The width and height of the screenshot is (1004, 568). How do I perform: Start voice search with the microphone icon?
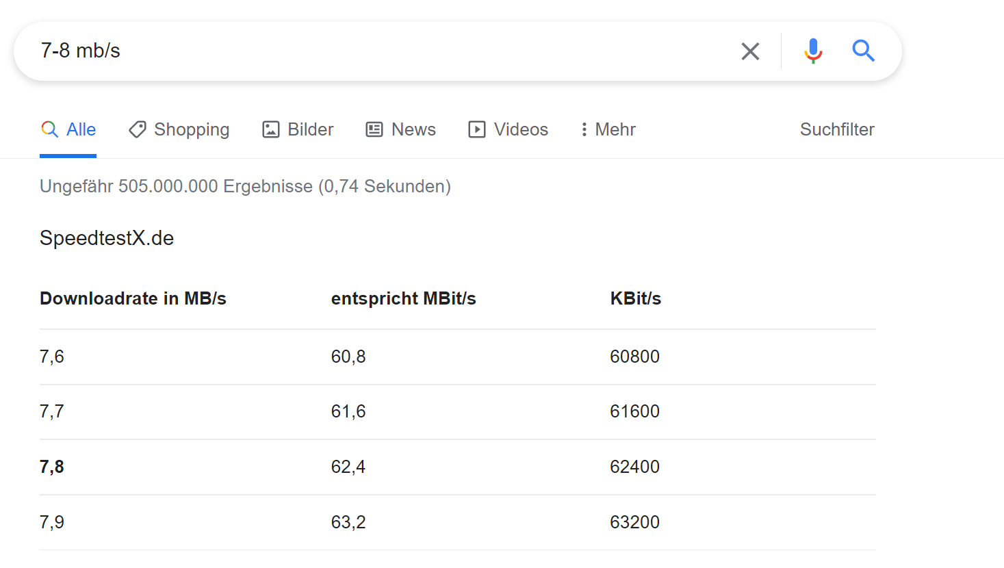[x=813, y=51]
